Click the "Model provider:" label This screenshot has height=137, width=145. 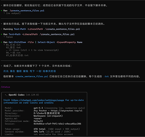click(x=15, y=111)
